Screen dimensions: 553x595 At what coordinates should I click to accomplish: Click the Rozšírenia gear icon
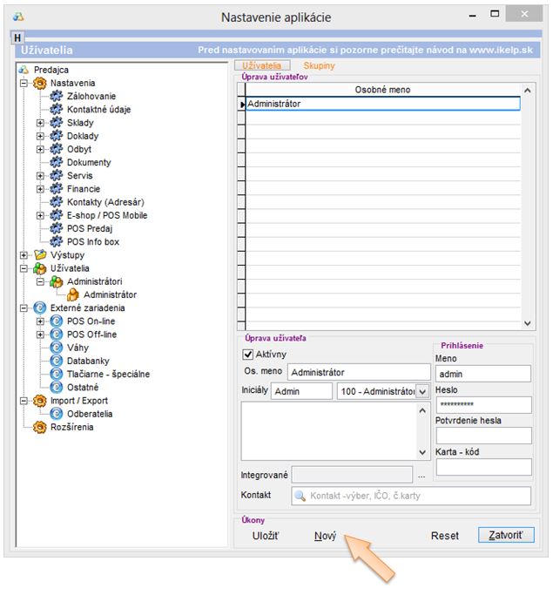39,427
